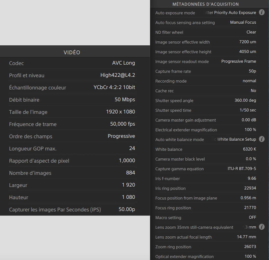This screenshot has height=260, width=269.
Task: Click the Longueur GOP max. value 24
Action: coord(132,148)
